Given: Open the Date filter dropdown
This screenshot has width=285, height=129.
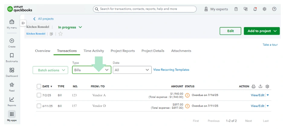Looking at the screenshot, I should tap(132, 70).
